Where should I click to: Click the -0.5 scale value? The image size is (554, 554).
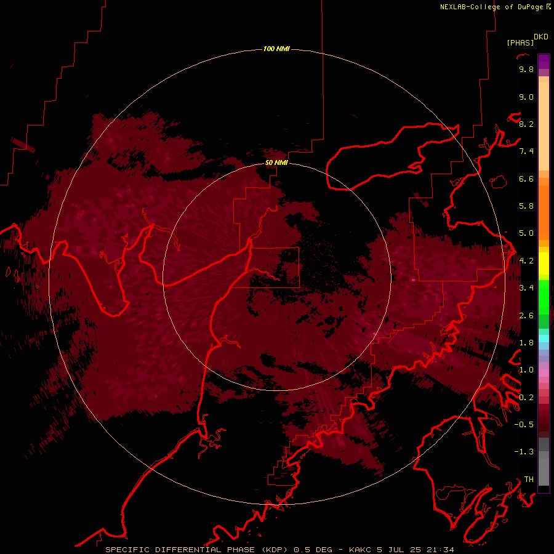[x=524, y=425]
